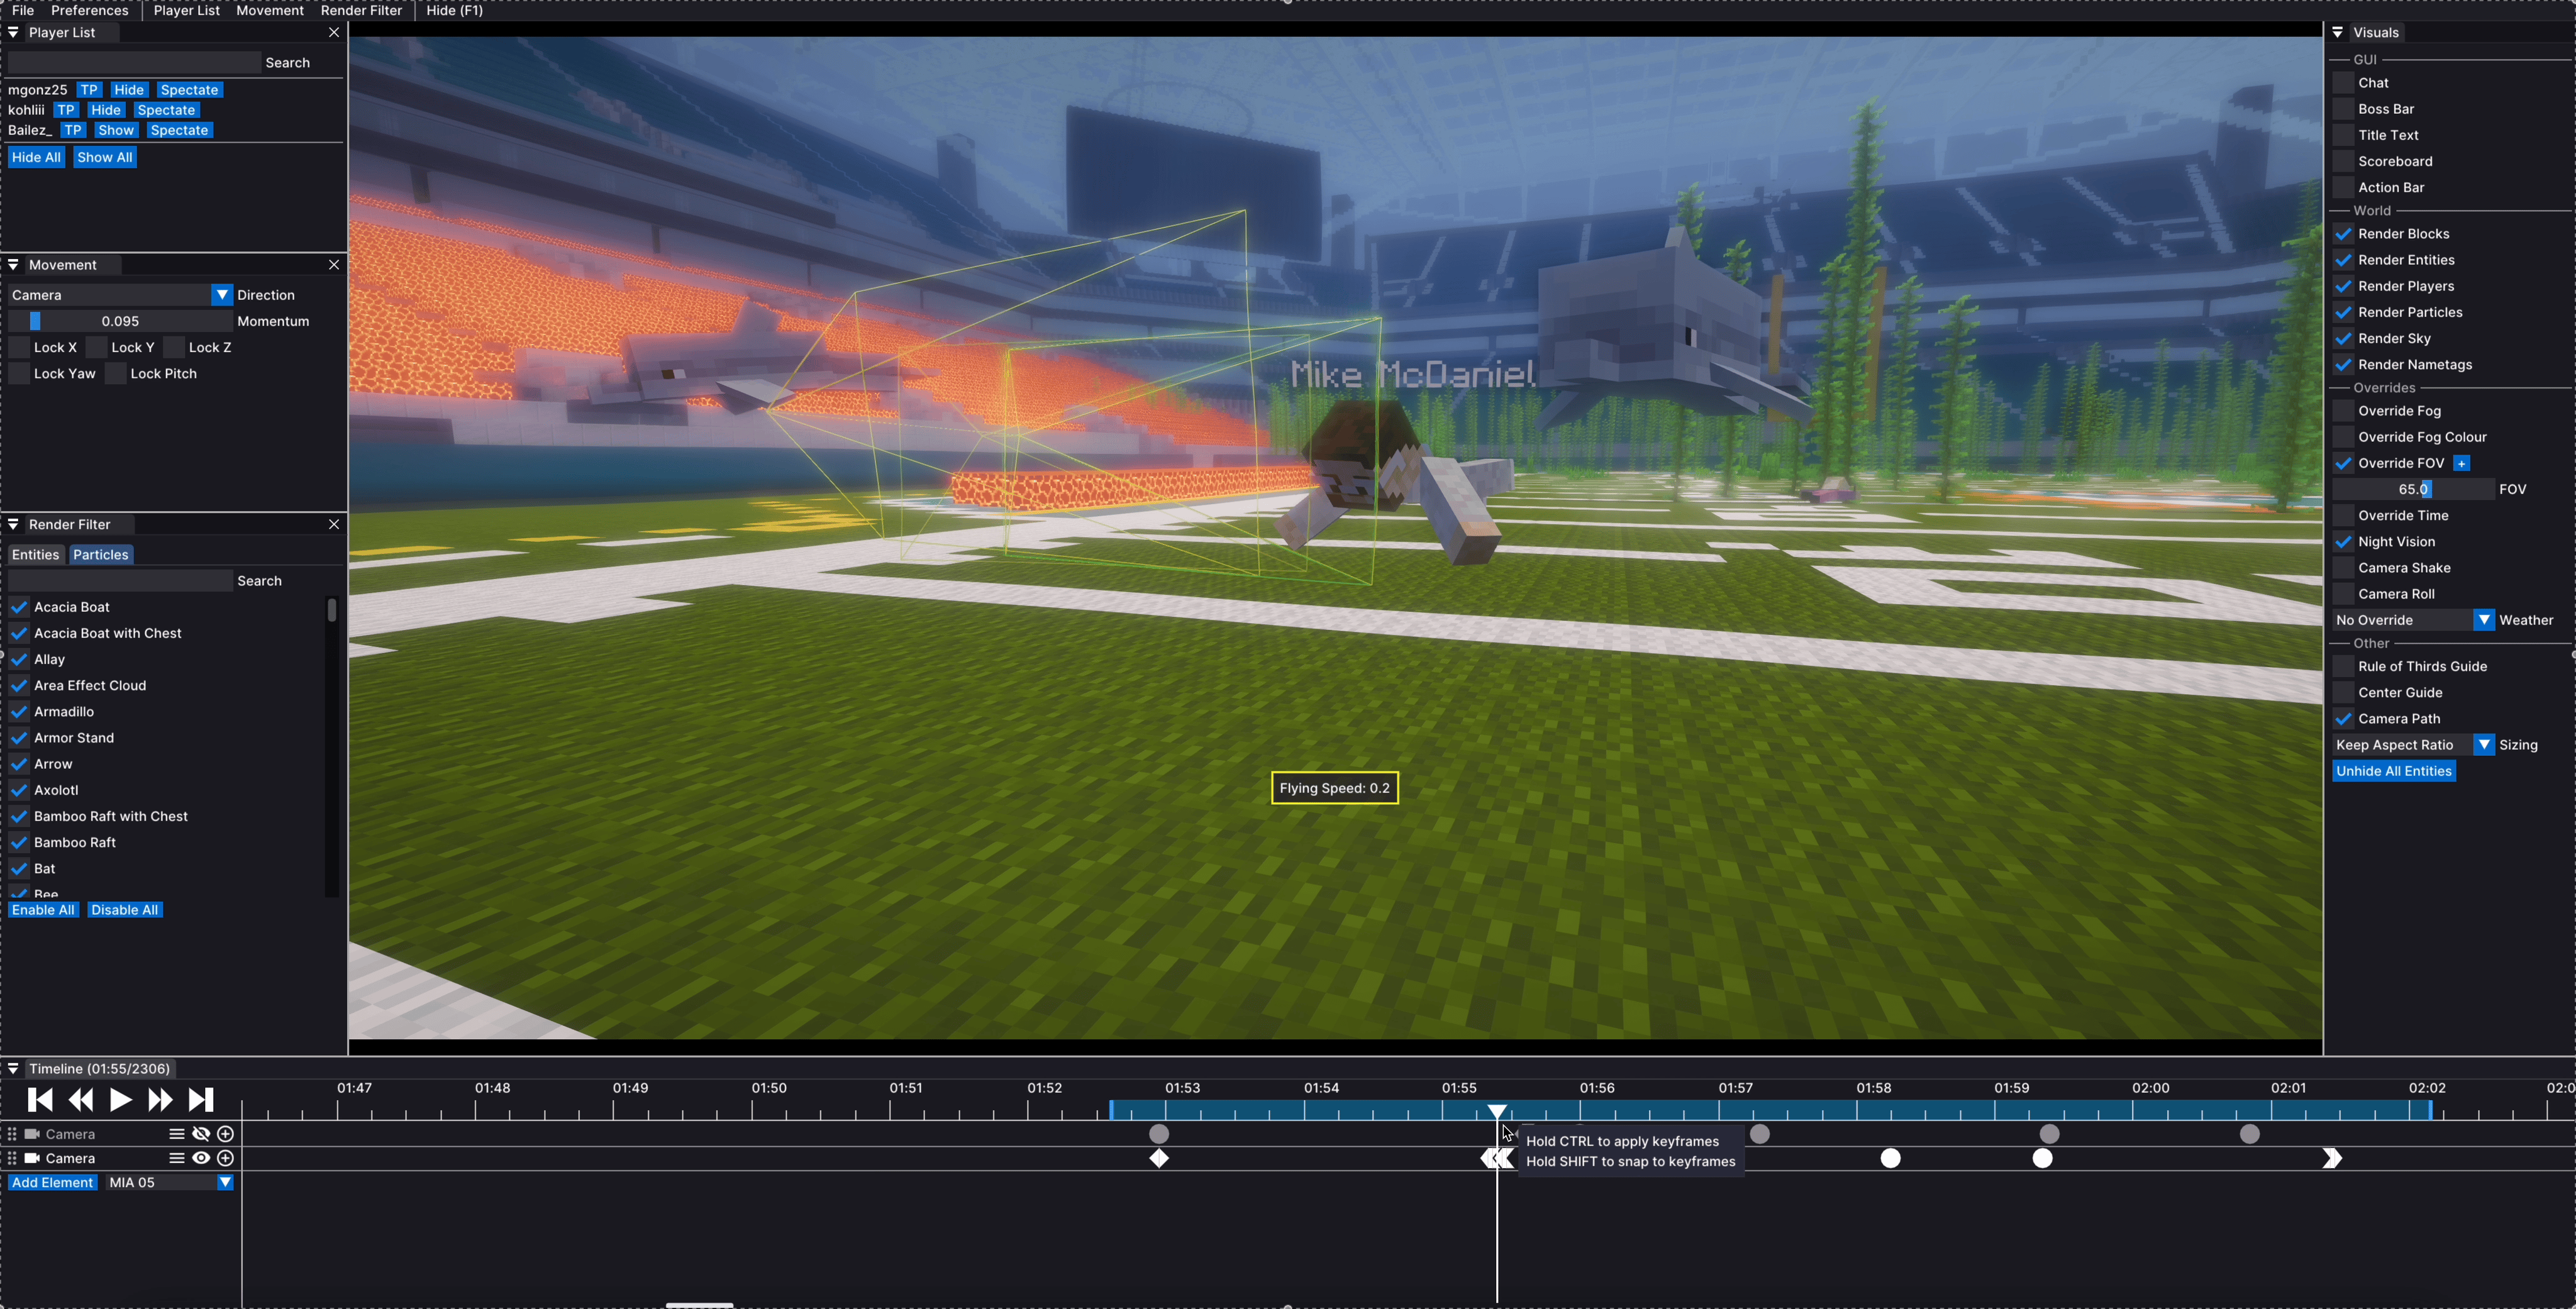2576x1309 pixels.
Task: Click Disable All in Render Filter
Action: pyautogui.click(x=125, y=910)
